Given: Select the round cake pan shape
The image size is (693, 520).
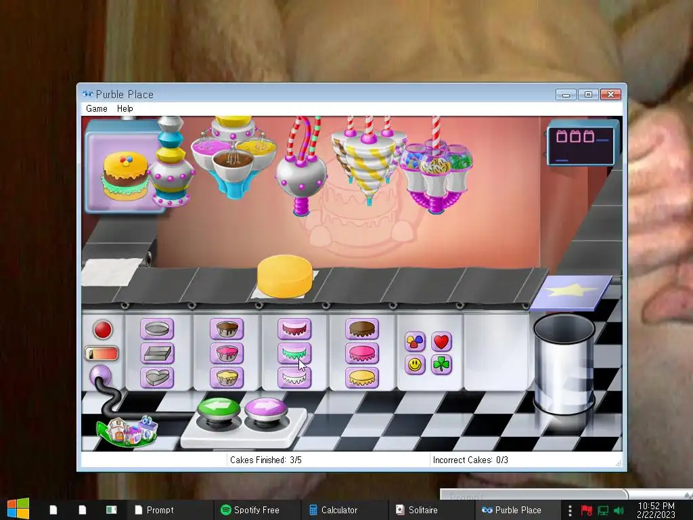Looking at the screenshot, I should (x=157, y=329).
